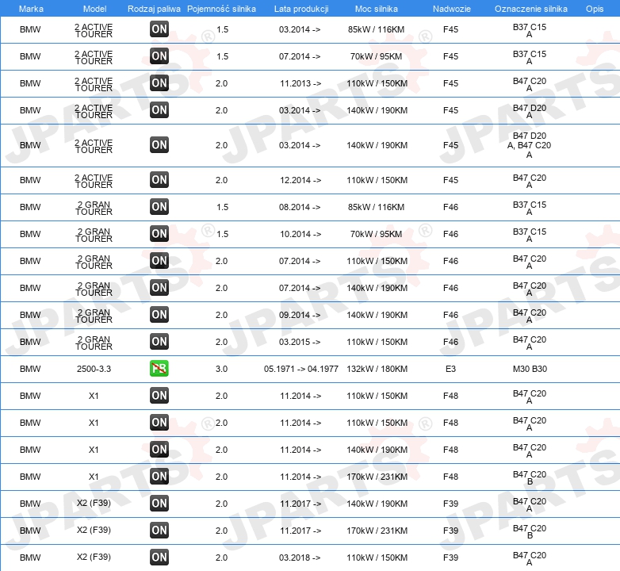Viewport: 620px width, 571px height.
Task: Click the ON fuel icon in the 03.2015 row
Action: coord(159,342)
